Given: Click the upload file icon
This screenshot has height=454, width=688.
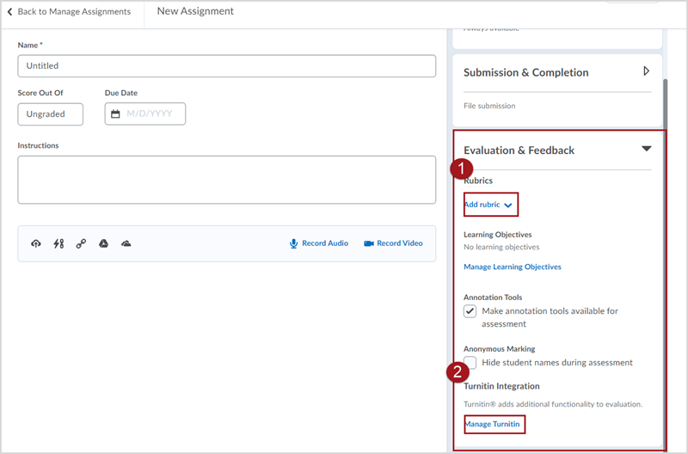Looking at the screenshot, I should (36, 243).
